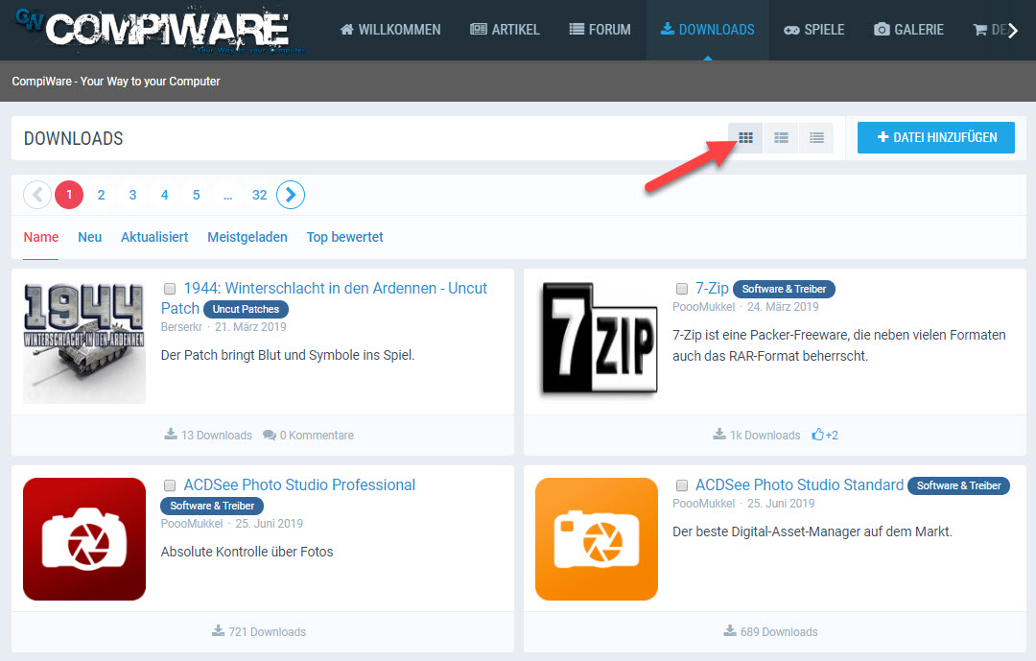Click the '721 Downloads' counter text
The height and width of the screenshot is (661, 1036).
pos(259,632)
